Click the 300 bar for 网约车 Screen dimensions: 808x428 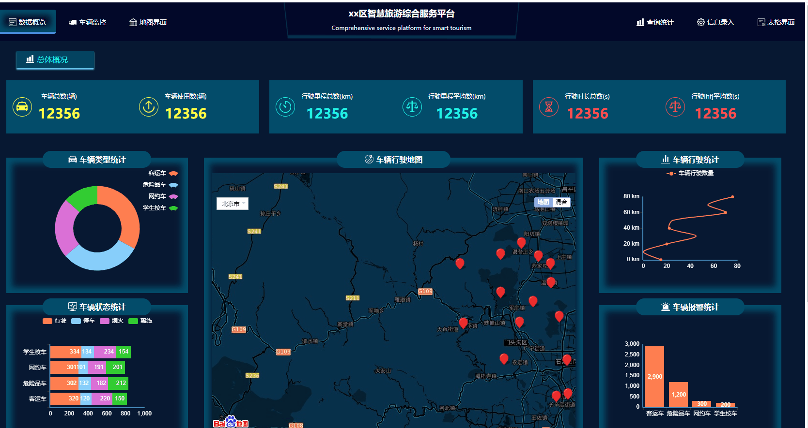coord(702,404)
